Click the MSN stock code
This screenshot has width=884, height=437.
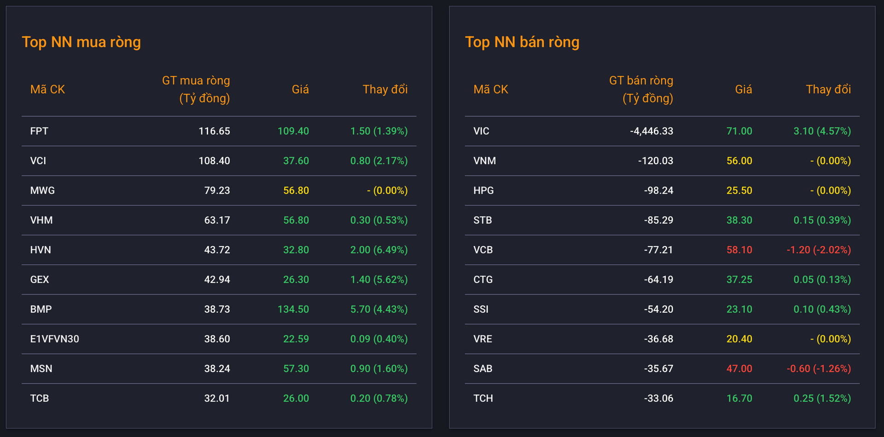tap(41, 368)
